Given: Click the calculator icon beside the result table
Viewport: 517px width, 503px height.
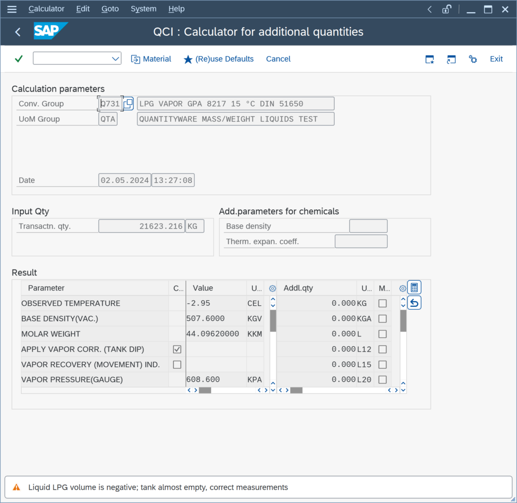Looking at the screenshot, I should (x=414, y=288).
